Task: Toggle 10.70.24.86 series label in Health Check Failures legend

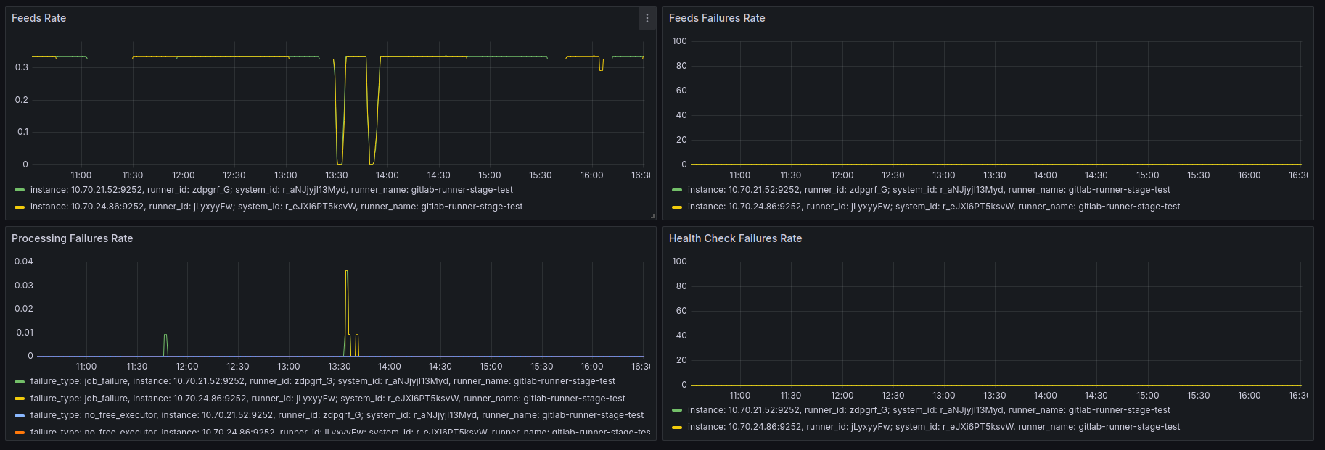Action: pyautogui.click(x=934, y=427)
